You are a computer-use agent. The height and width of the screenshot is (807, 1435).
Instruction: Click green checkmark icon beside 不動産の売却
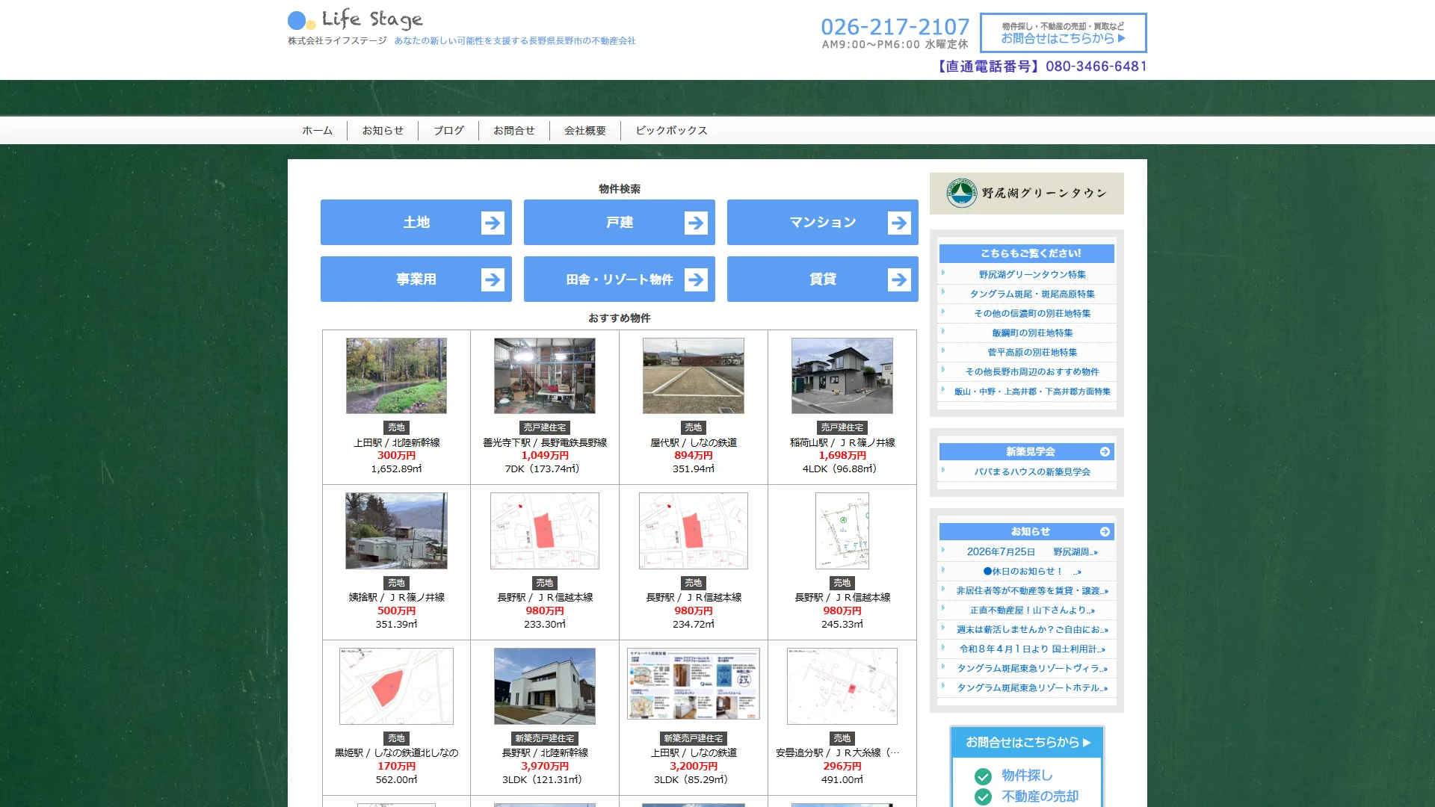click(983, 797)
